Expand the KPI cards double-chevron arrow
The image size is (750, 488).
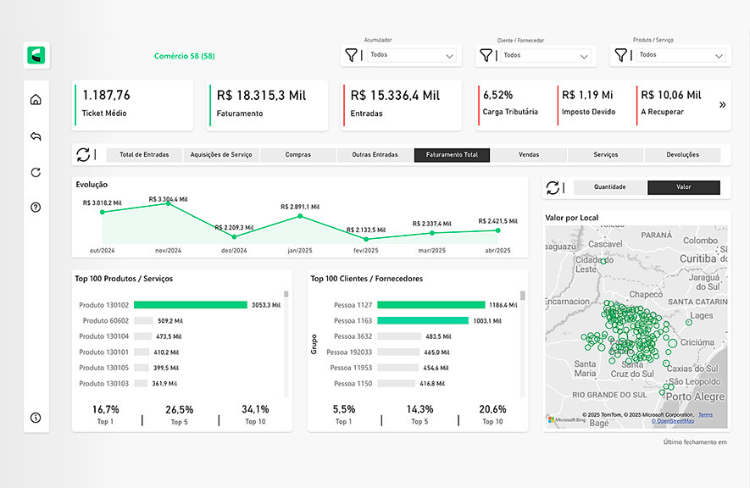pos(722,105)
